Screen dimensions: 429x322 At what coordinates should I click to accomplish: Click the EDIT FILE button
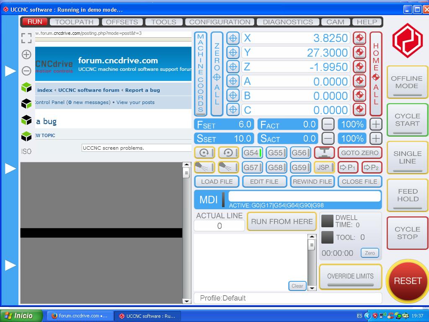point(264,182)
